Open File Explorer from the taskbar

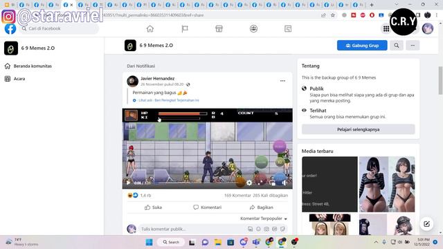tap(218, 242)
